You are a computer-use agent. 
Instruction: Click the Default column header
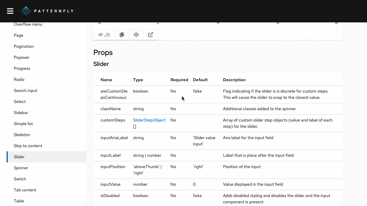[x=200, y=80]
